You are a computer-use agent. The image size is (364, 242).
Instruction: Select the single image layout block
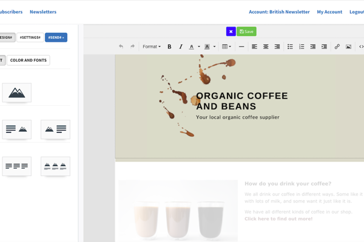[17, 93]
